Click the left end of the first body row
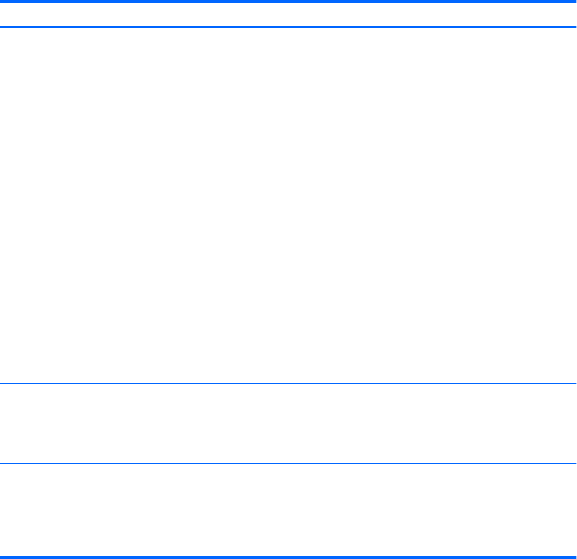577x559 pixels. click(x=8, y=72)
